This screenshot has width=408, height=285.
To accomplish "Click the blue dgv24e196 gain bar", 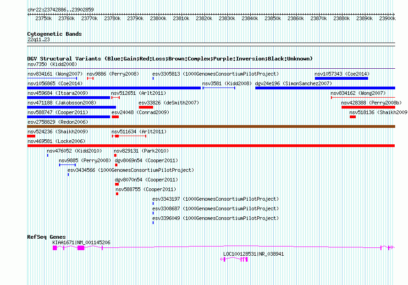I will 325,88.
